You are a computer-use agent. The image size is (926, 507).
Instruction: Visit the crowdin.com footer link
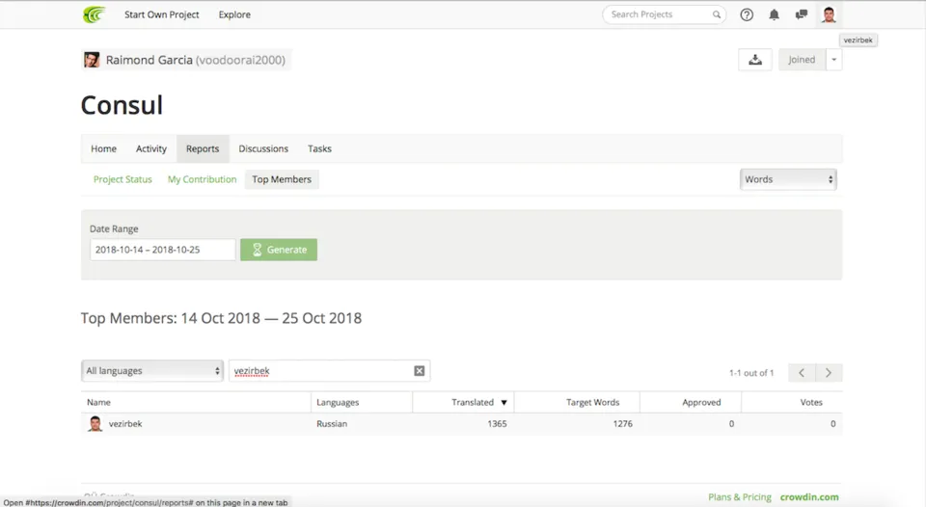[x=809, y=497]
